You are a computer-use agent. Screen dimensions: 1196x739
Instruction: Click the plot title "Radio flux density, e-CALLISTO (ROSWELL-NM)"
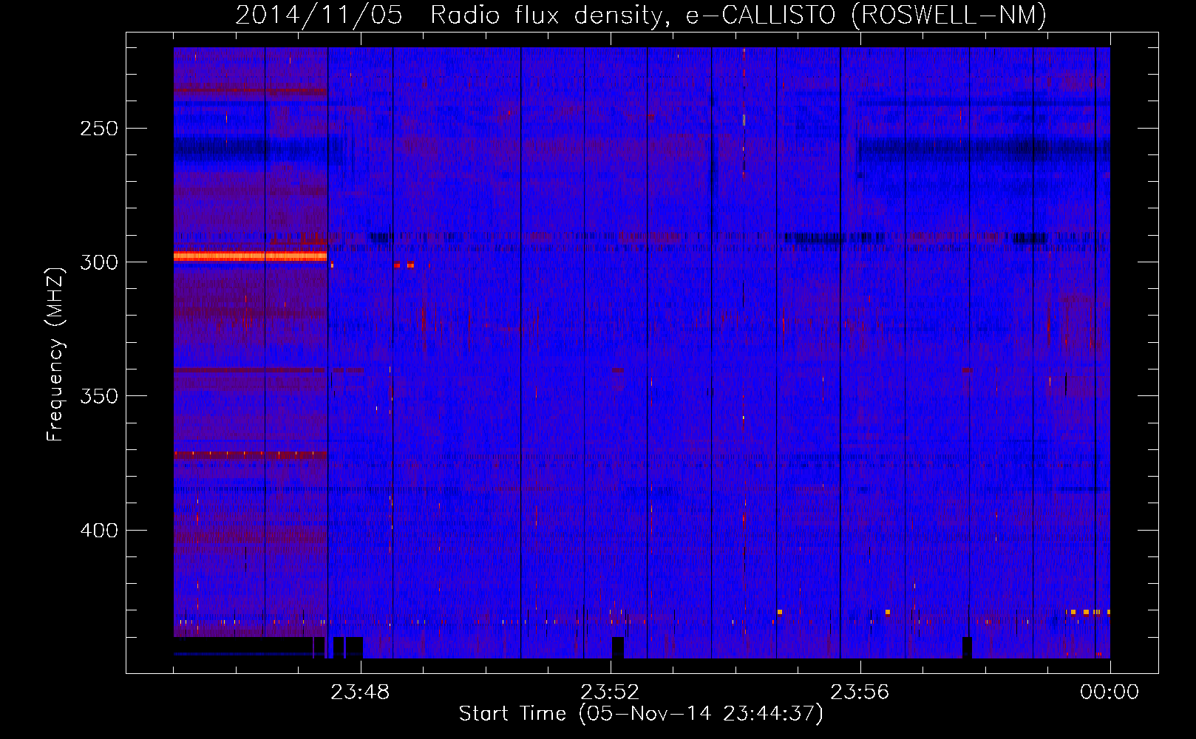pos(738,15)
